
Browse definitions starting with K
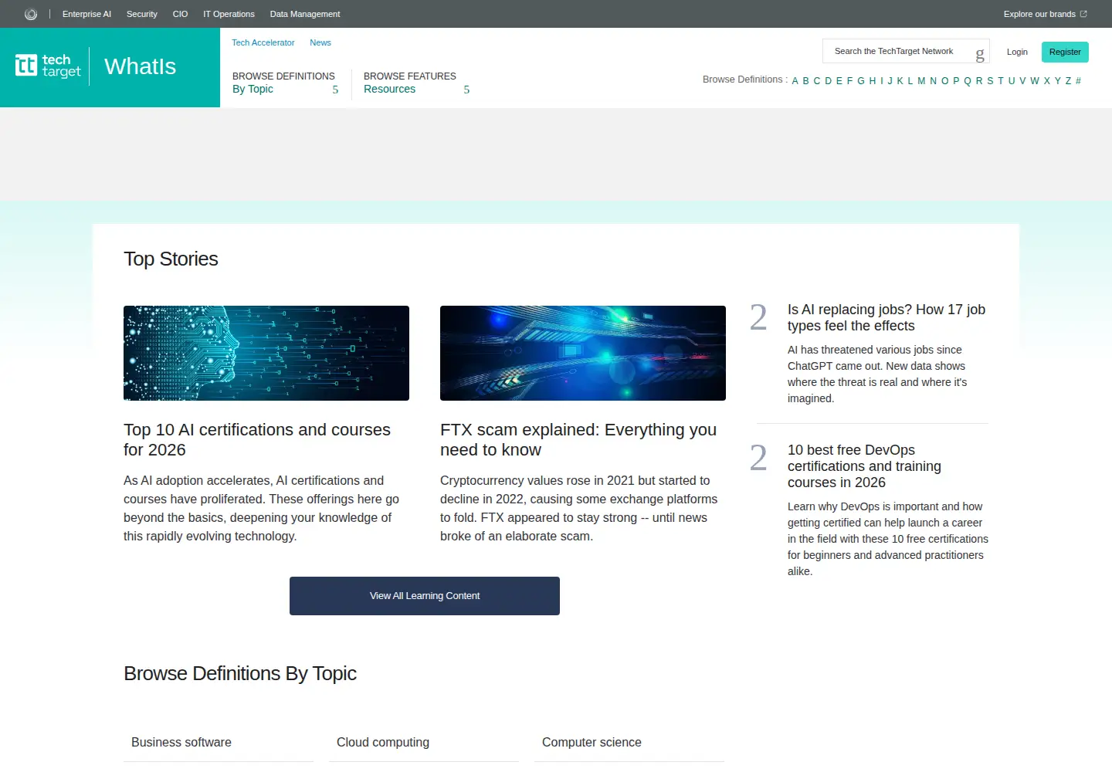click(x=900, y=80)
